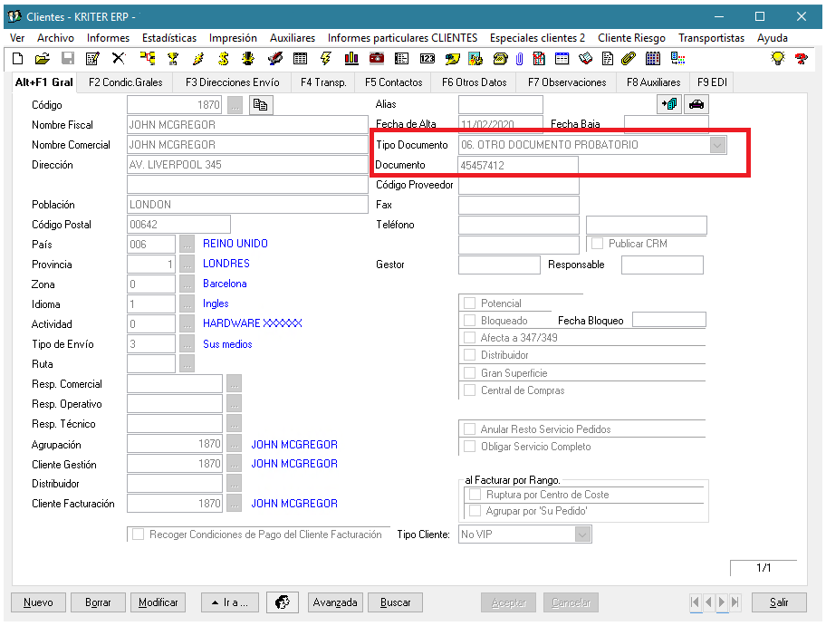The height and width of the screenshot is (626, 826).
Task: Jump to last record arrow
Action: click(735, 602)
